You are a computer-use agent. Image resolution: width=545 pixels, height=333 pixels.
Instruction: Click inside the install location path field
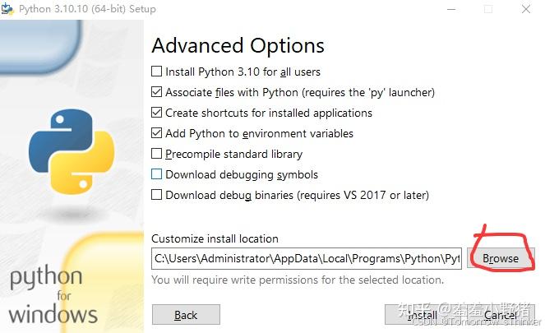click(307, 258)
